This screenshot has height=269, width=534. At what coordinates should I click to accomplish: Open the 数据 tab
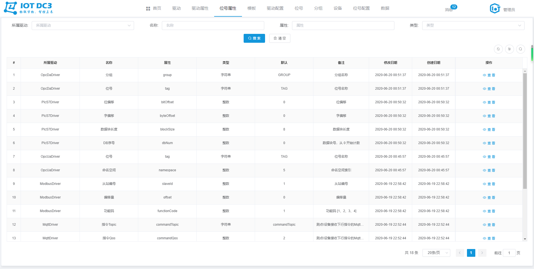click(385, 8)
